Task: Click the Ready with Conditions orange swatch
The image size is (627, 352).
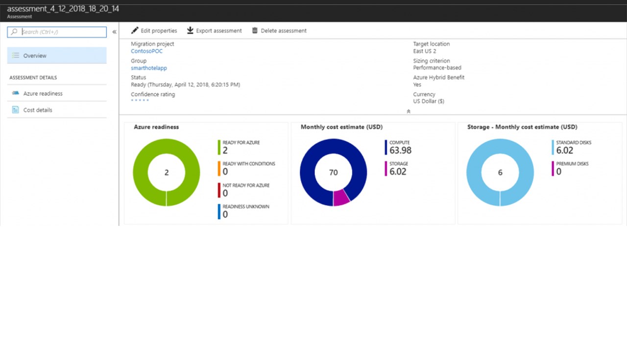Action: (x=219, y=169)
